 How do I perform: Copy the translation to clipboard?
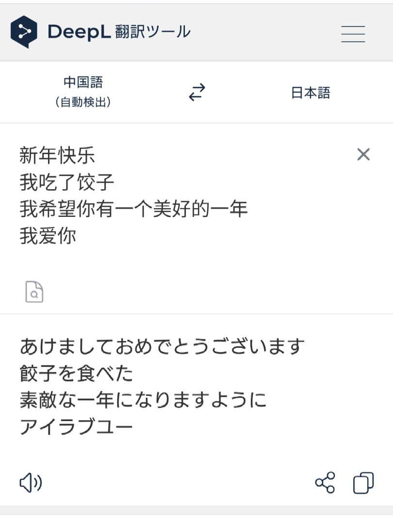click(363, 483)
